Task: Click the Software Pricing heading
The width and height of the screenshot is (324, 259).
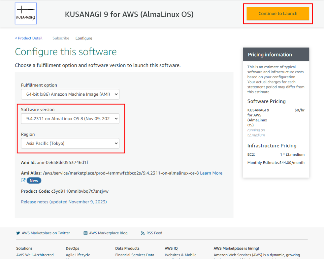Action: tap(266, 101)
